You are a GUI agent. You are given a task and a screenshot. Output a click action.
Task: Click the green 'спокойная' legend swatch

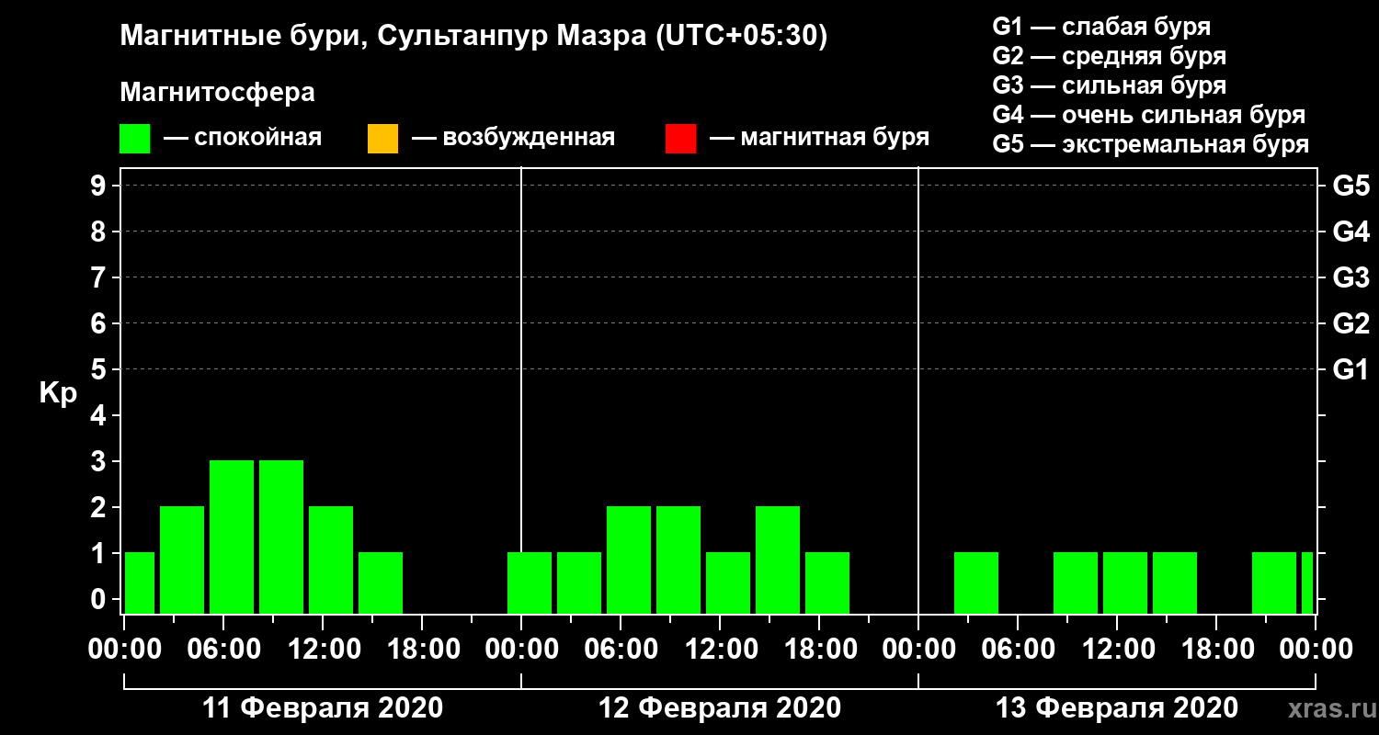click(x=135, y=139)
